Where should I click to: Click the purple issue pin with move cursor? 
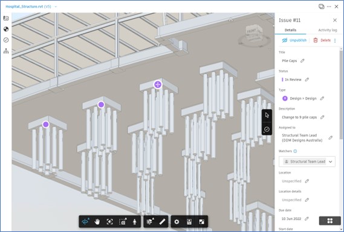[x=158, y=84]
